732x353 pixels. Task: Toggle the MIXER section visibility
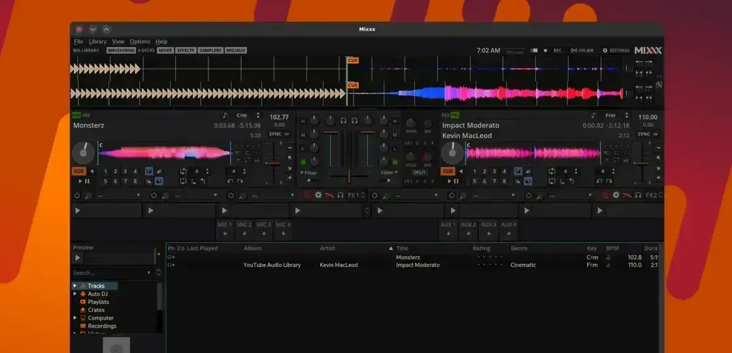click(165, 50)
